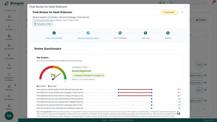Click the alignment gauge showing 79

click(53, 74)
